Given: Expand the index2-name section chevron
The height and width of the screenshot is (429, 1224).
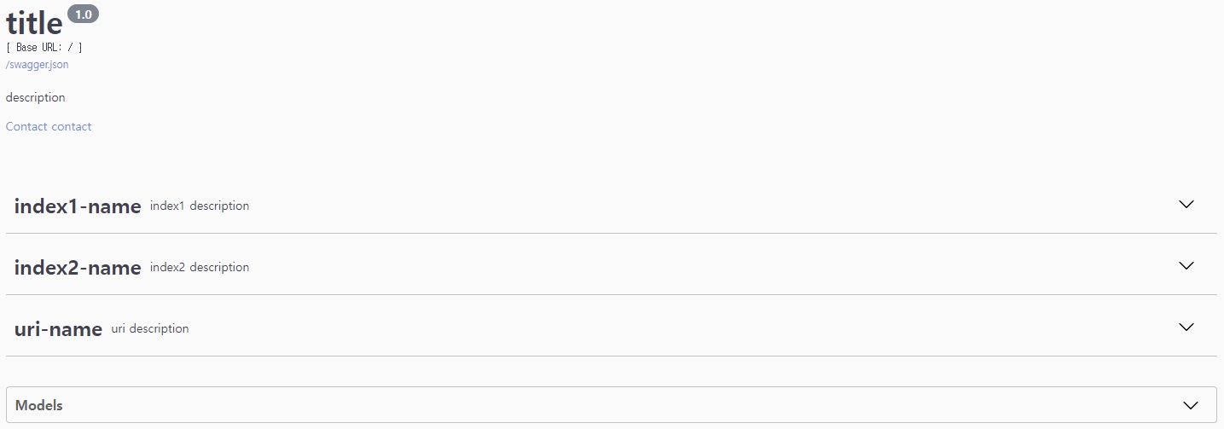Looking at the screenshot, I should (x=1186, y=266).
